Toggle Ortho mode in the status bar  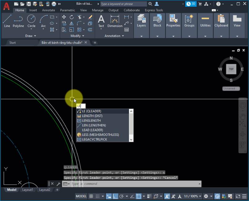click(115, 196)
